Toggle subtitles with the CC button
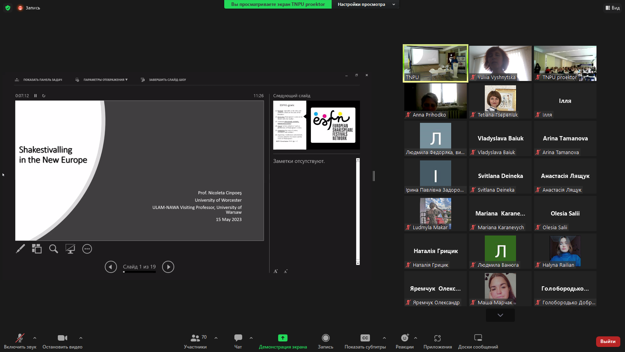 tap(365, 341)
